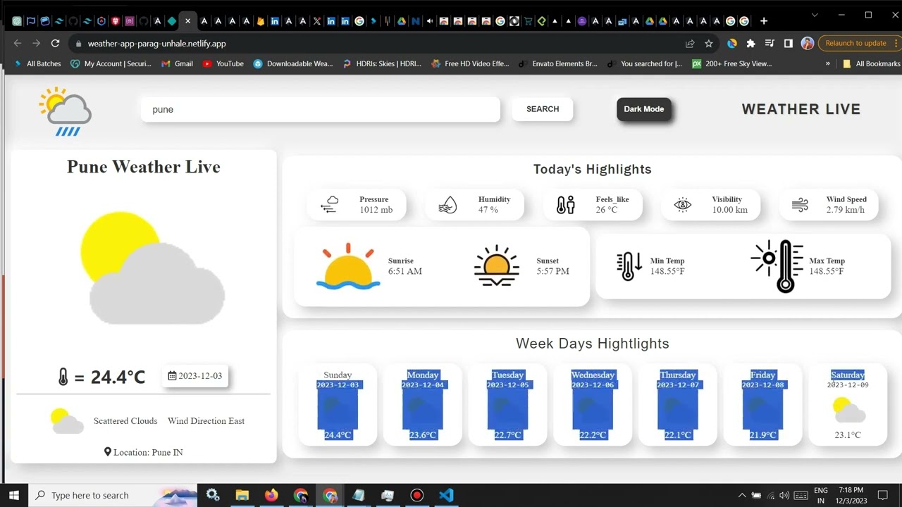Image resolution: width=902 pixels, height=507 pixels.
Task: Click the 2023-12-03 date badge
Action: coord(195,376)
